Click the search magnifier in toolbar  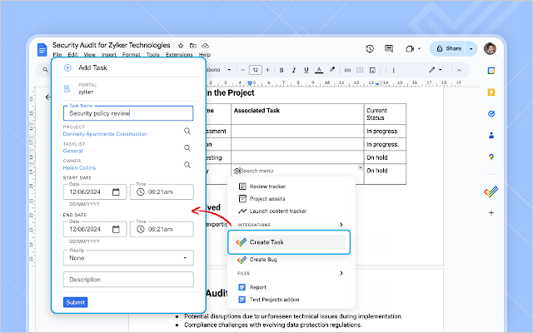[x=46, y=70]
